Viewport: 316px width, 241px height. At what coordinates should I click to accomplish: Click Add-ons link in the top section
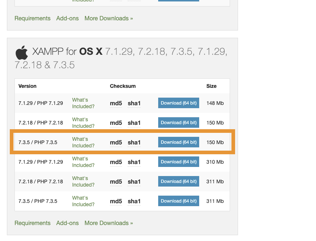(67, 18)
